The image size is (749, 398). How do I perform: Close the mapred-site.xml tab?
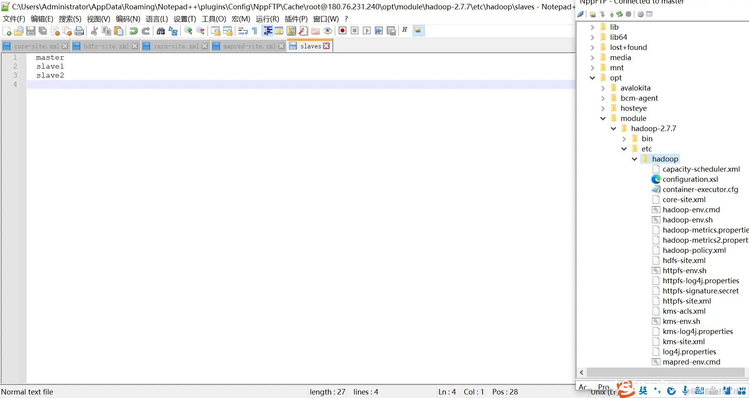pos(281,46)
